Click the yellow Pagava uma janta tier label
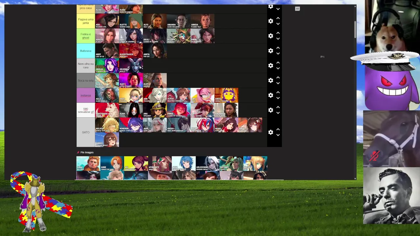The width and height of the screenshot is (420, 236). click(x=86, y=21)
